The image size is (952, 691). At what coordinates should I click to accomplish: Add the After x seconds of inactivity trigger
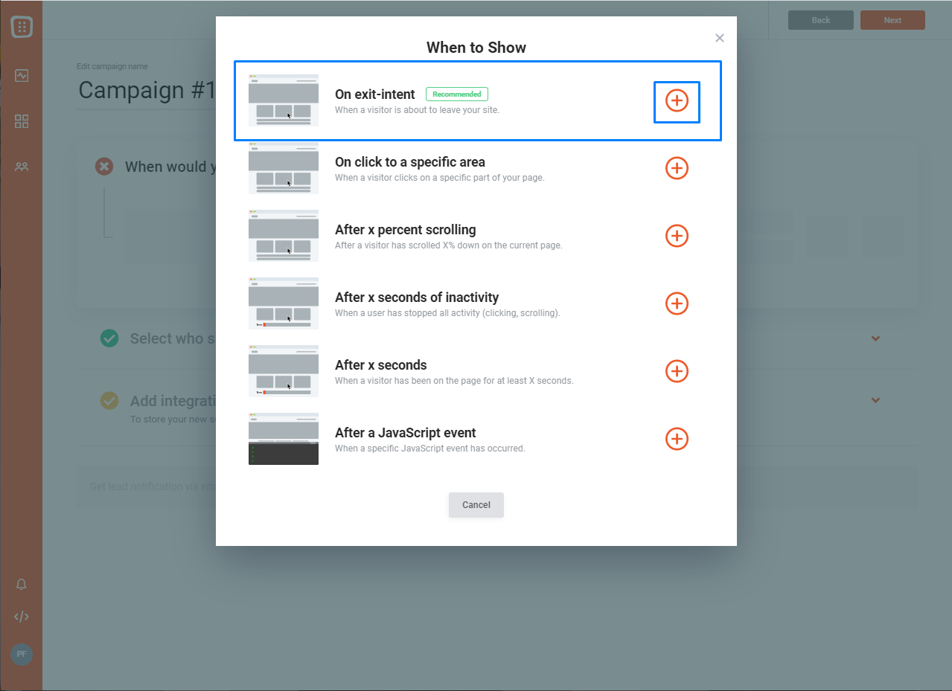click(x=677, y=303)
